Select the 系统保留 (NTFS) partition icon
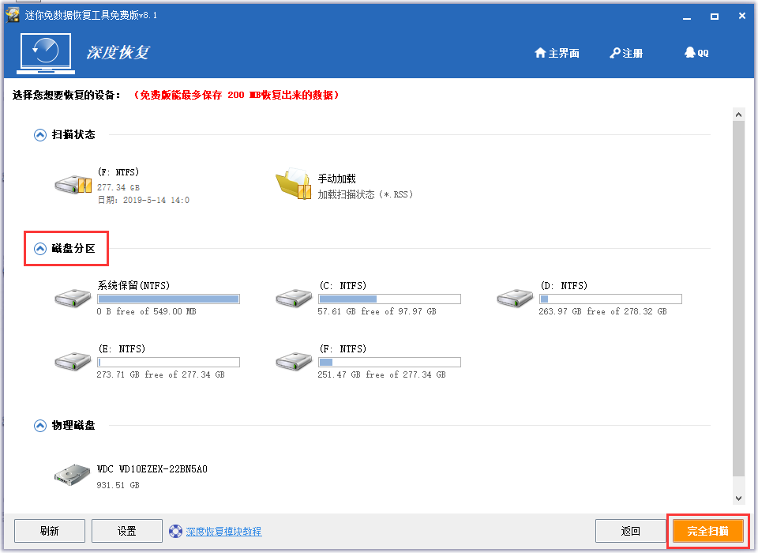758x553 pixels. (73, 298)
